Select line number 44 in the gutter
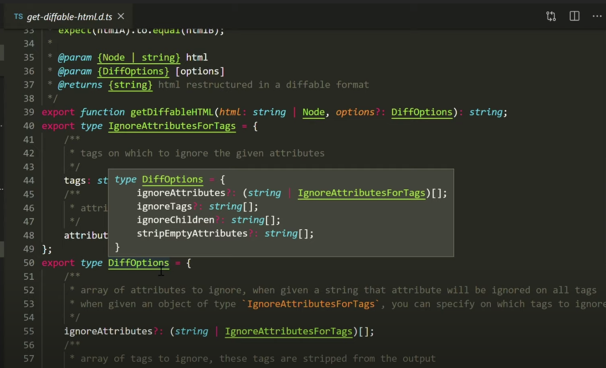Viewport: 606px width, 368px height. pos(29,181)
